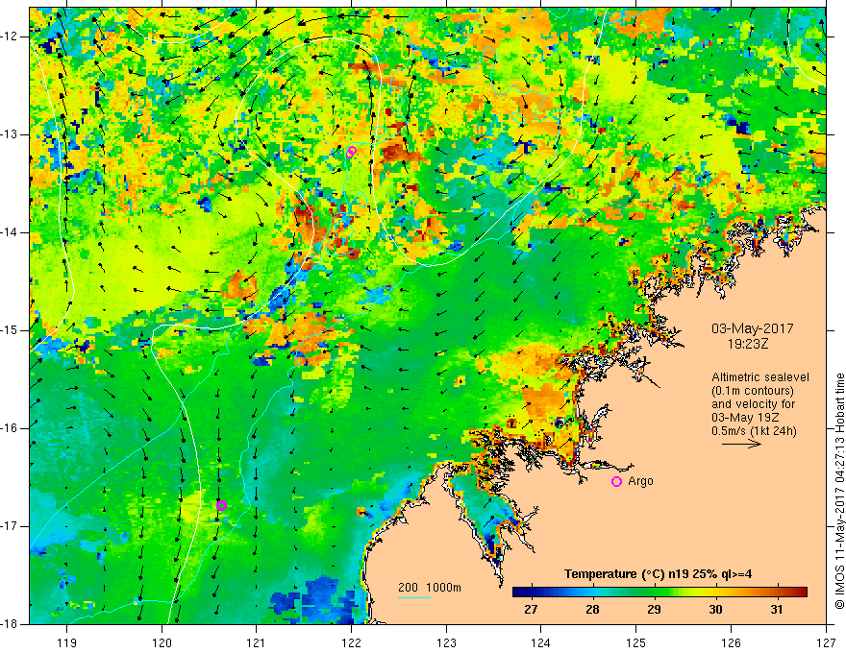Click the magenta Argo float marker near 17°S
Viewport: 846px width, 653px height.
pyautogui.click(x=221, y=505)
